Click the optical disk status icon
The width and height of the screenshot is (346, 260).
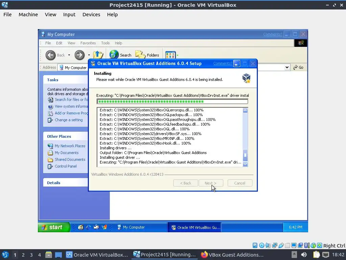point(262,245)
